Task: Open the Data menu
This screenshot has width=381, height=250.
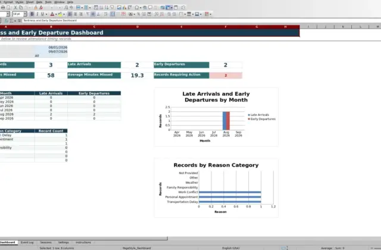Action: (x=39, y=2)
